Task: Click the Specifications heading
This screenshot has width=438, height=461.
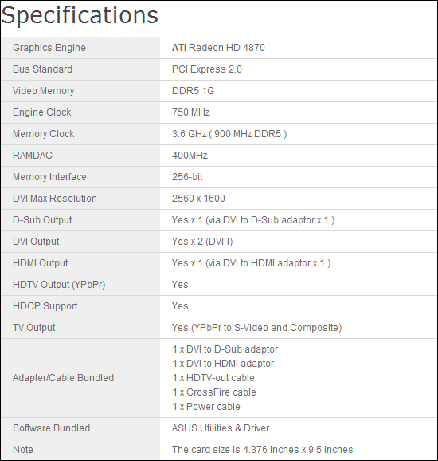Action: pos(80,16)
